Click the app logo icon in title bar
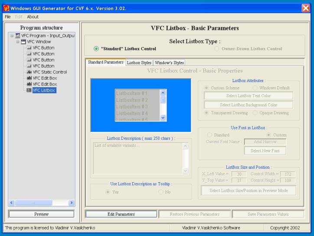 coord(7,8)
